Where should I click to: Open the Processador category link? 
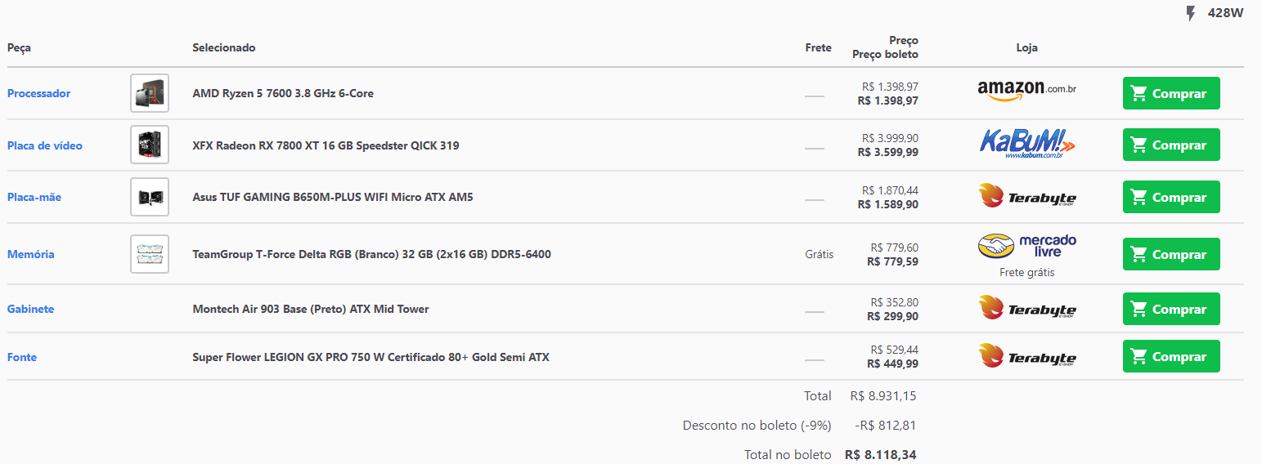(x=38, y=93)
